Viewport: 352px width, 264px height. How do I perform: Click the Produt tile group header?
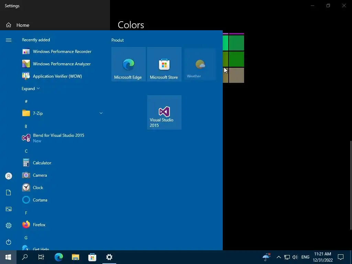[x=118, y=40]
